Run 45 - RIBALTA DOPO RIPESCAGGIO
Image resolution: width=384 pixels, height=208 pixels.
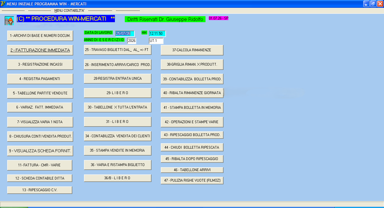click(x=192, y=159)
